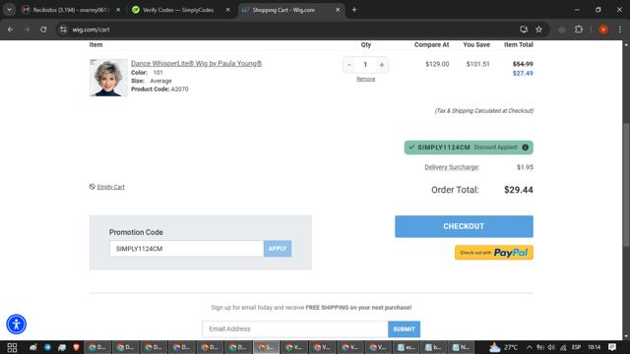Submit the email signup

404,328
